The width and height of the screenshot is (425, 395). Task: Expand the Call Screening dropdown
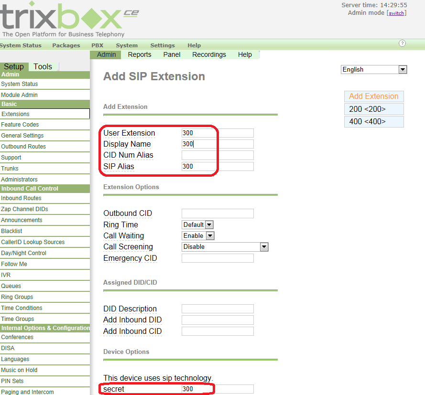[225, 247]
